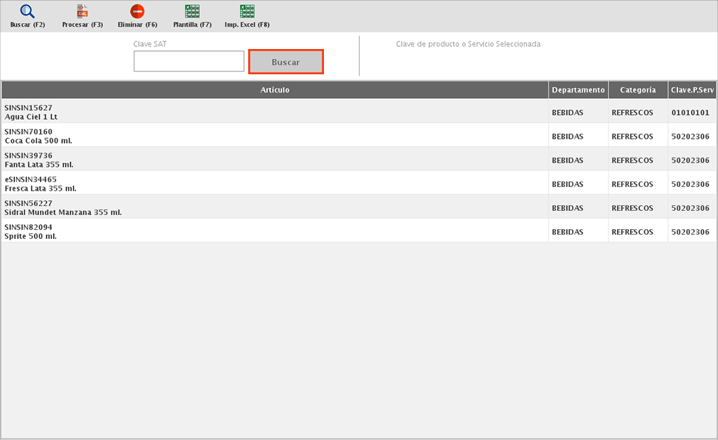Screen dimensions: 718x440
Task: Click the red Eliminar (F6) icon
Action: coord(137,12)
